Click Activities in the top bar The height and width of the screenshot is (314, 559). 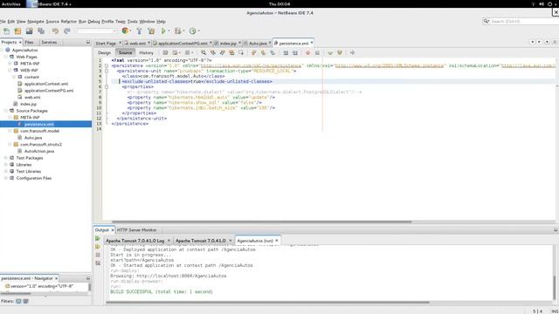pyautogui.click(x=11, y=3)
